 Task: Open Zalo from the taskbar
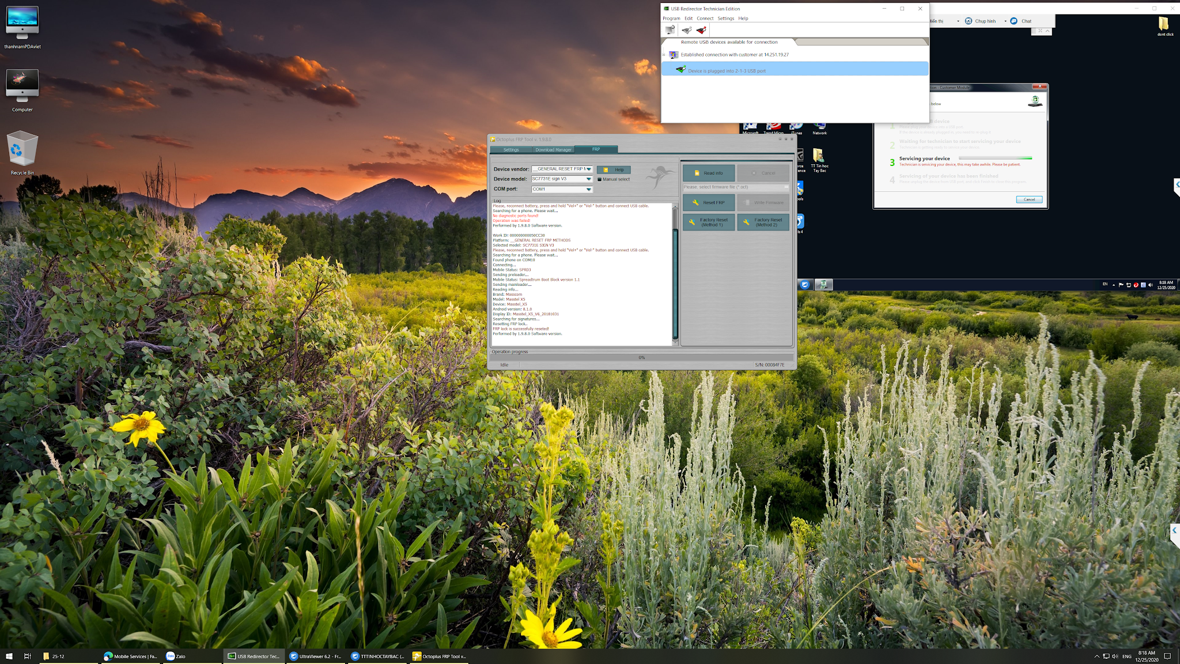tap(176, 656)
